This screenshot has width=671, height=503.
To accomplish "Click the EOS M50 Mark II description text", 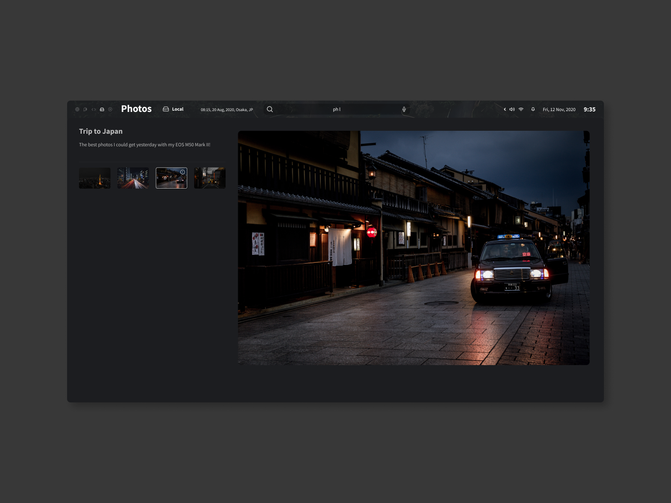I will [x=144, y=145].
